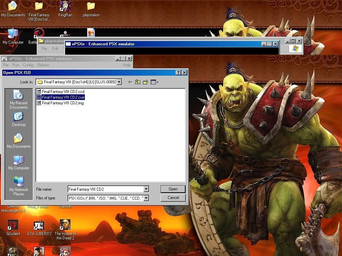Image resolution: width=342 pixels, height=256 pixels.
Task: Select Desktop in the places bar
Action: 19,119
